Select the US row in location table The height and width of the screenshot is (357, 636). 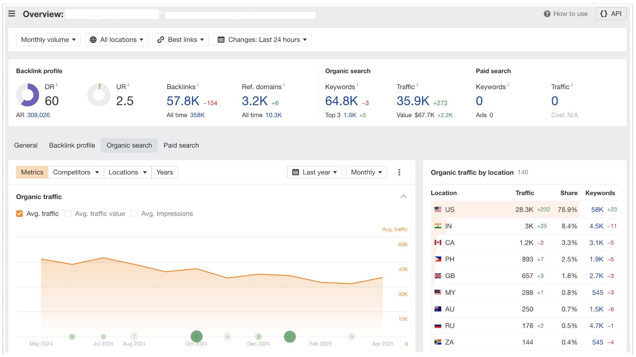[x=449, y=210]
